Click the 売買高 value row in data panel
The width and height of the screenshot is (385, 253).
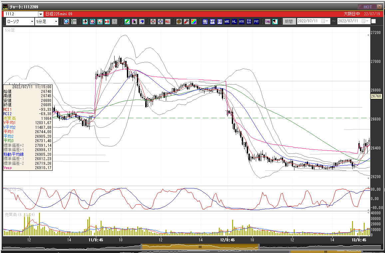point(28,119)
